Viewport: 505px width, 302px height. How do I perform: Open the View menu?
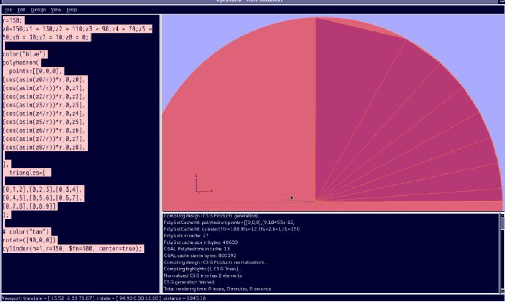click(56, 10)
